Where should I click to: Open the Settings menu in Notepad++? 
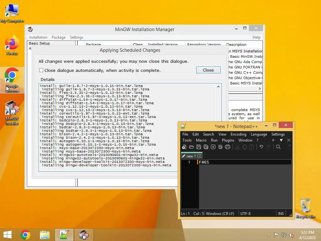click(x=278, y=134)
